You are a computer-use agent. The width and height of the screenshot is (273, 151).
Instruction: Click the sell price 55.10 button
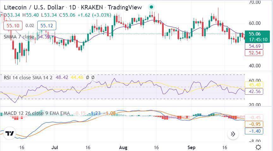pyautogui.click(x=13, y=26)
